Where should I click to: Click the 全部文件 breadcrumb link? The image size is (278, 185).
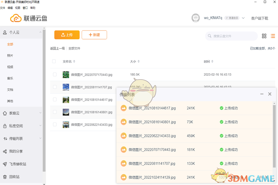pyautogui.click(x=74, y=48)
